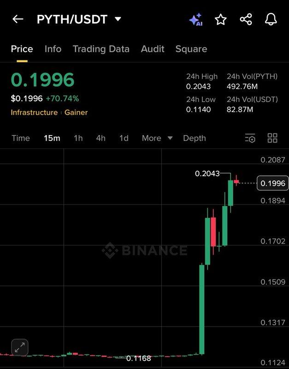Click the 0.1996 current price marker on the axis

272,183
